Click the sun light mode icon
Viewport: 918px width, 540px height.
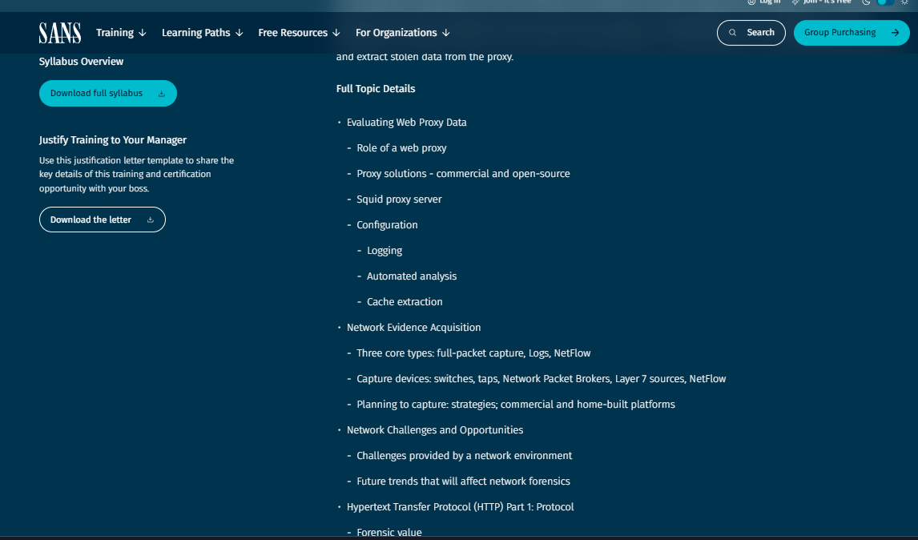pyautogui.click(x=904, y=2)
